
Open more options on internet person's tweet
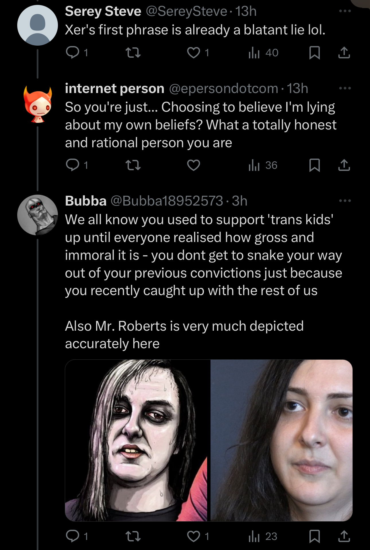(345, 88)
